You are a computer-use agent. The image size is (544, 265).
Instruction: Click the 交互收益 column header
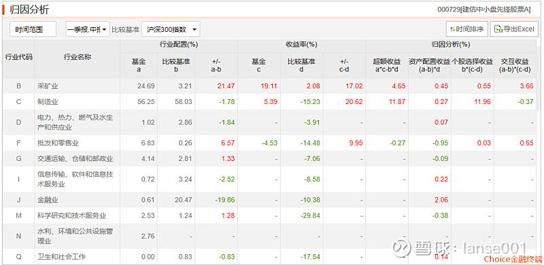(515, 65)
